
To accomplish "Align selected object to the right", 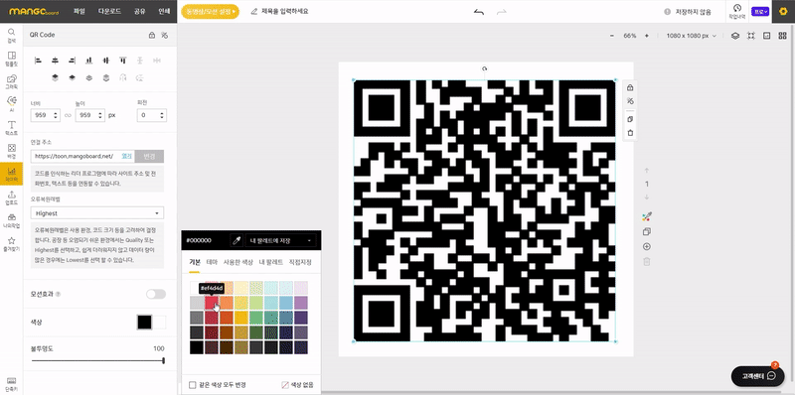I will click(72, 61).
